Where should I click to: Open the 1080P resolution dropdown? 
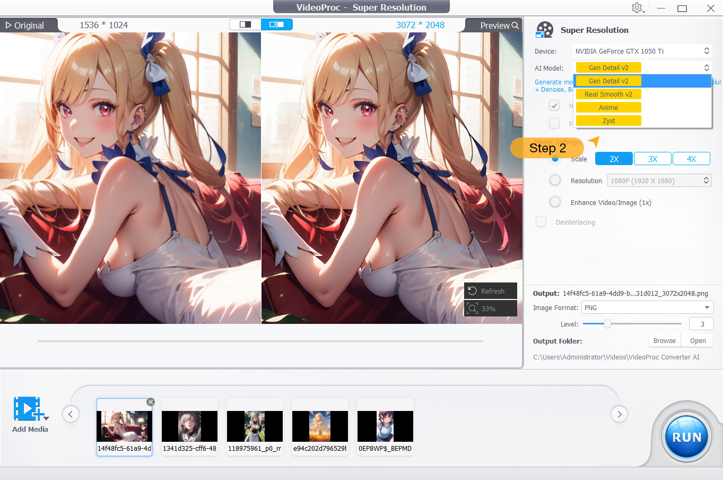[659, 181]
